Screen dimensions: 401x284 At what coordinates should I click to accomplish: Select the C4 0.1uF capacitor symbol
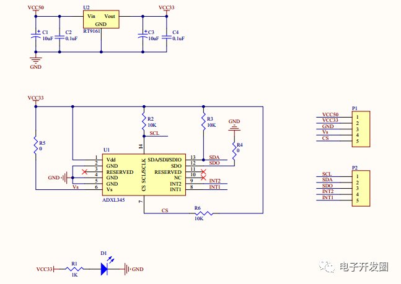167,37
